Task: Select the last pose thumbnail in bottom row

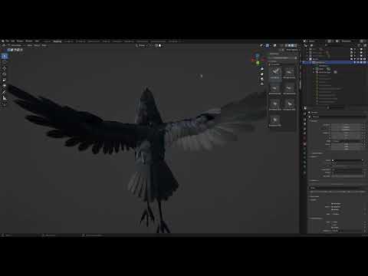Action: click(275, 121)
